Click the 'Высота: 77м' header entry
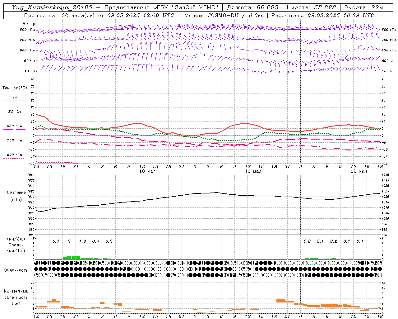Screen dimensions: 398x319 tap(363, 7)
